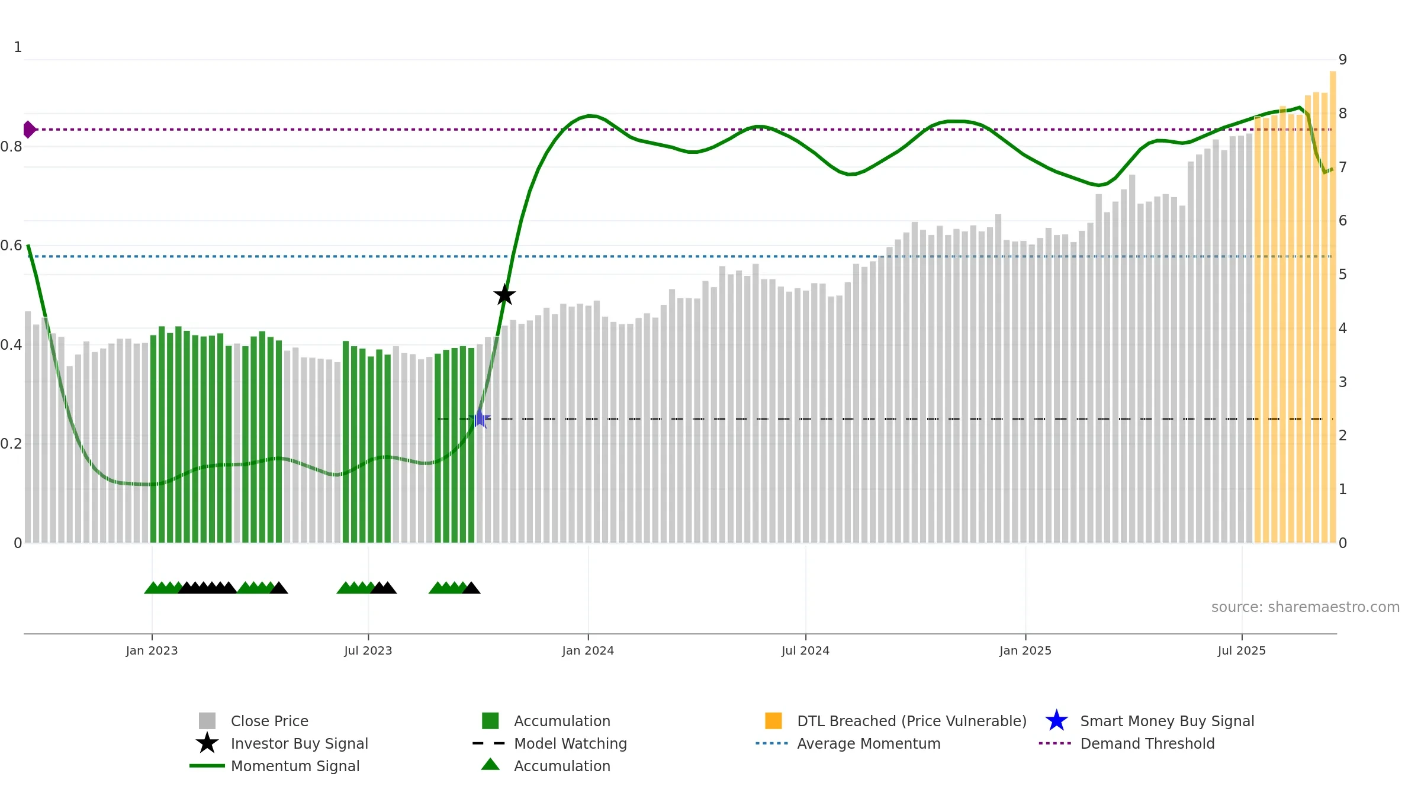This screenshot has width=1421, height=799.
Task: Click the black star icon in legend
Action: point(207,743)
